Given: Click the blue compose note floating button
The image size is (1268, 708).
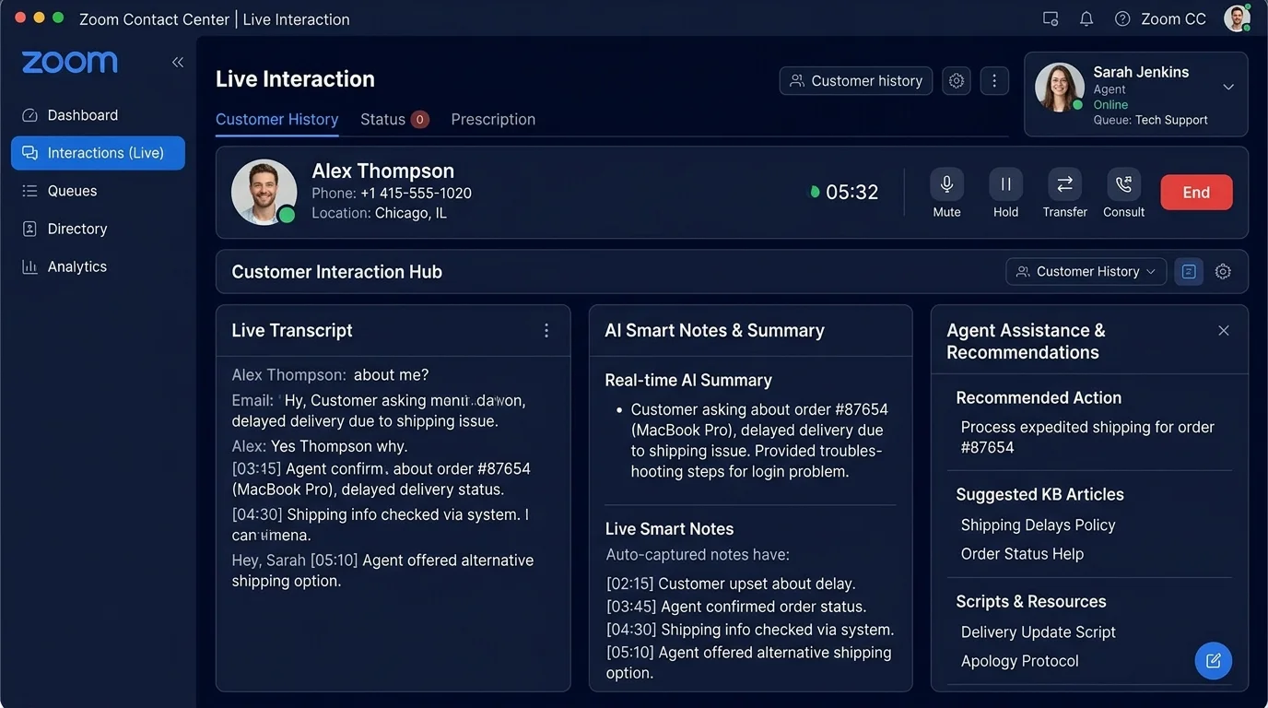Looking at the screenshot, I should [1213, 661].
